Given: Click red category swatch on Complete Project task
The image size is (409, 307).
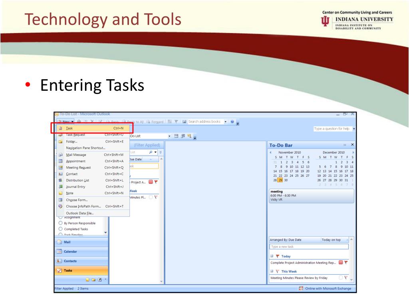Looking at the screenshot, I should click(341, 262).
